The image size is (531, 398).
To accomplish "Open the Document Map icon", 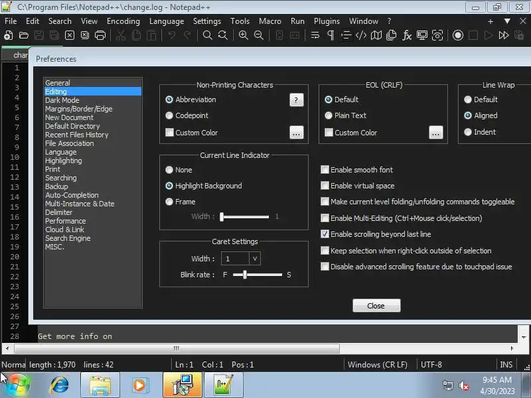I will coord(376,35).
